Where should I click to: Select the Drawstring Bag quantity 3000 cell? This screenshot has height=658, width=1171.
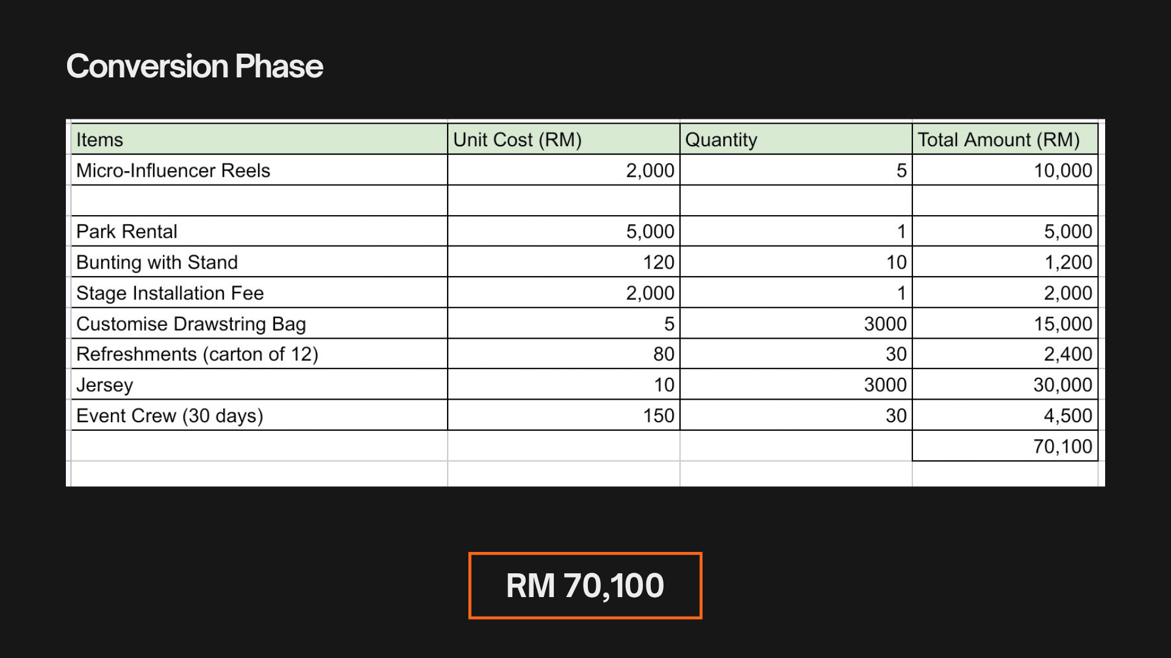[796, 323]
